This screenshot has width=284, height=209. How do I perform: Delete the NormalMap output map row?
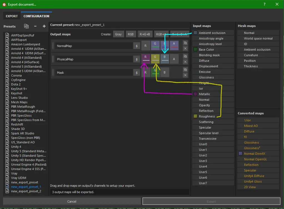185,48
